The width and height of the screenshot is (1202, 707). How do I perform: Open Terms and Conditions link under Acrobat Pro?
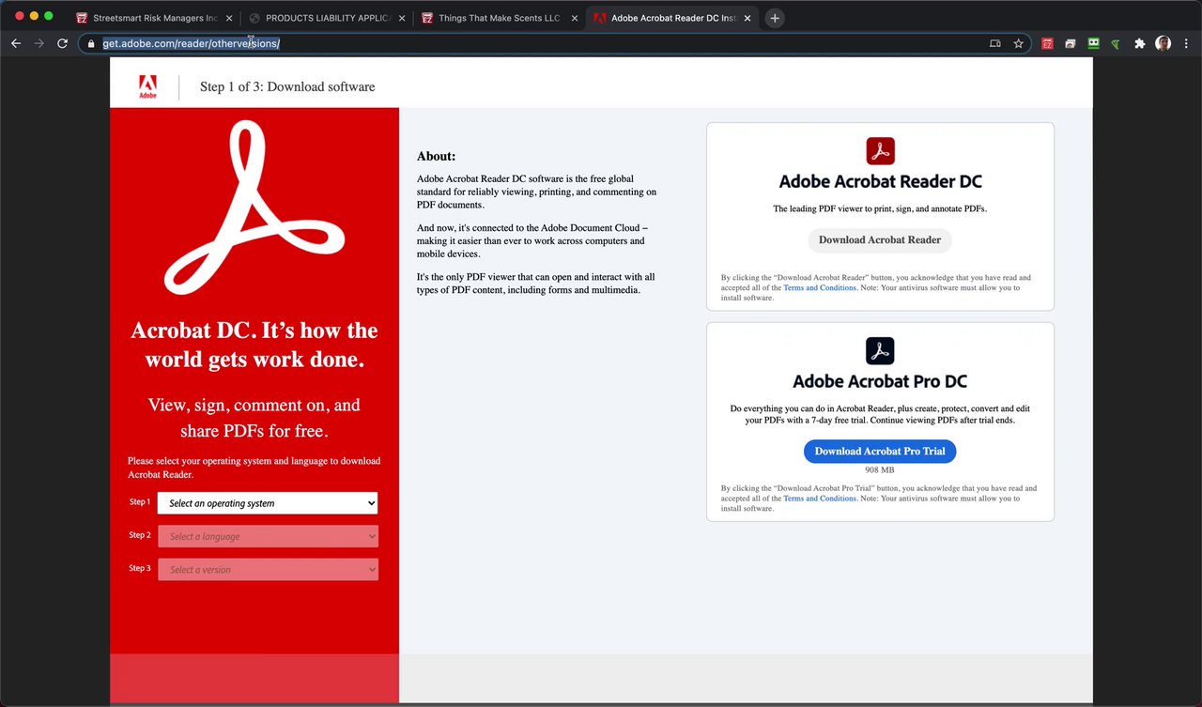(x=820, y=499)
